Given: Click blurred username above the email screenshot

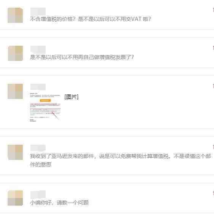Looking at the screenshot, I should (38, 87).
